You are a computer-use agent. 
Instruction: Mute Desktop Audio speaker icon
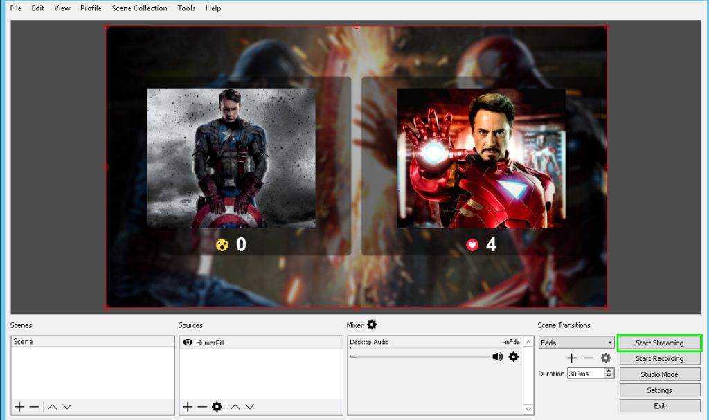click(x=497, y=357)
